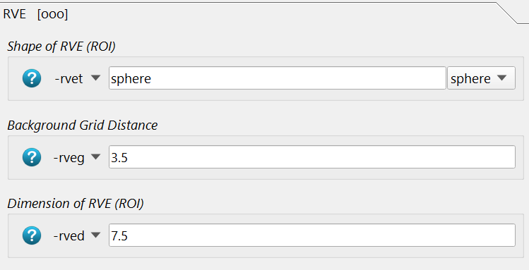Select the RVE tab title
529x270 pixels.
click(15, 14)
